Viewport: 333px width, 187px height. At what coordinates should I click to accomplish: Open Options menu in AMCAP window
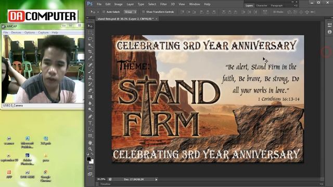(x=30, y=32)
